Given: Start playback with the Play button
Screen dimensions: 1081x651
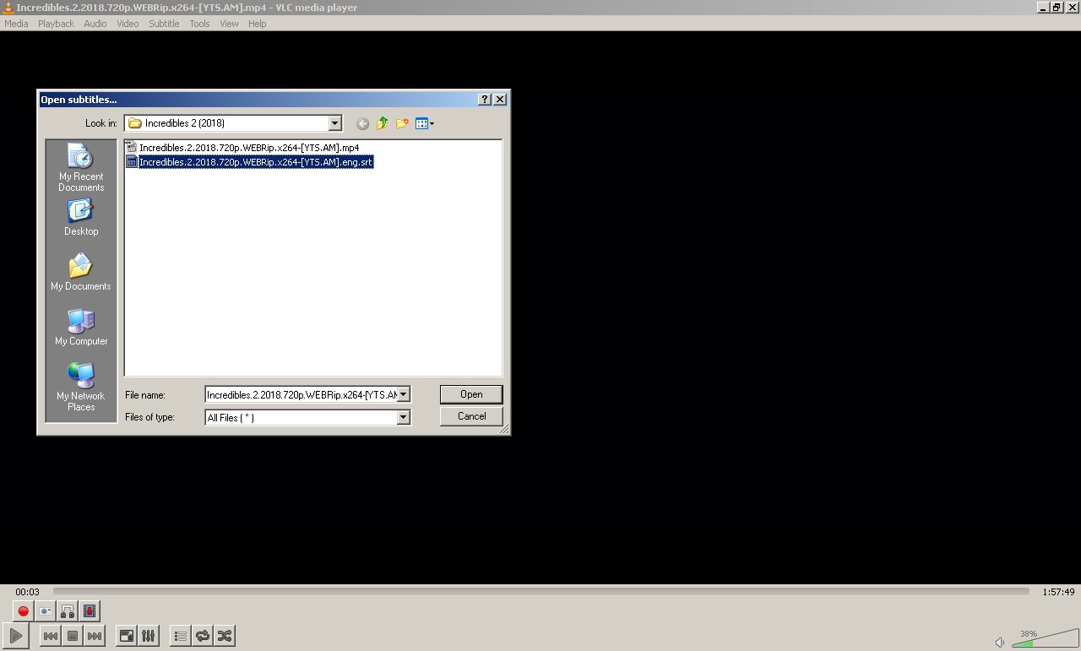Looking at the screenshot, I should [16, 636].
